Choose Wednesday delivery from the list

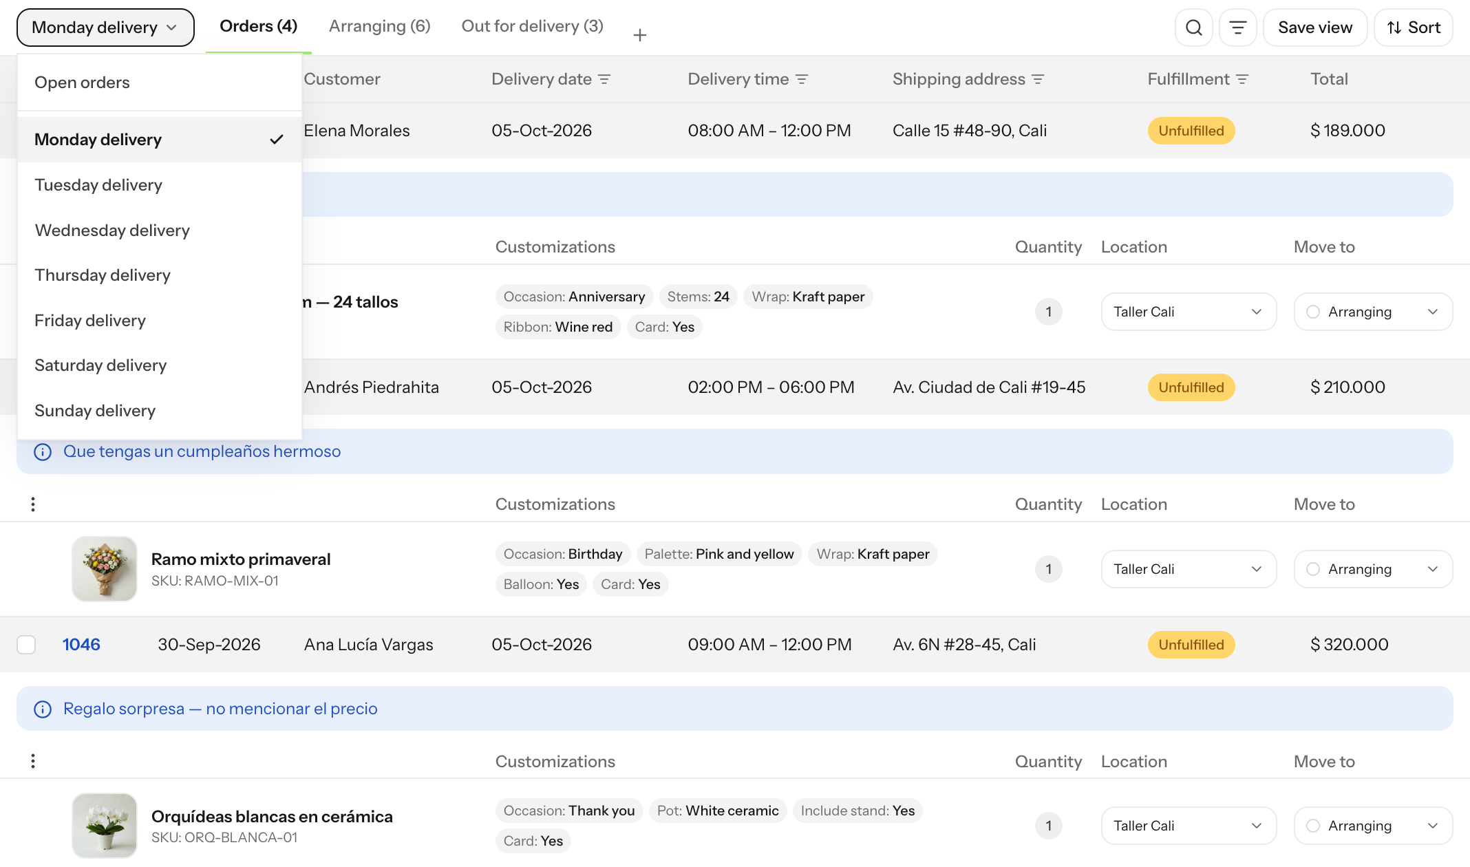tap(160, 231)
